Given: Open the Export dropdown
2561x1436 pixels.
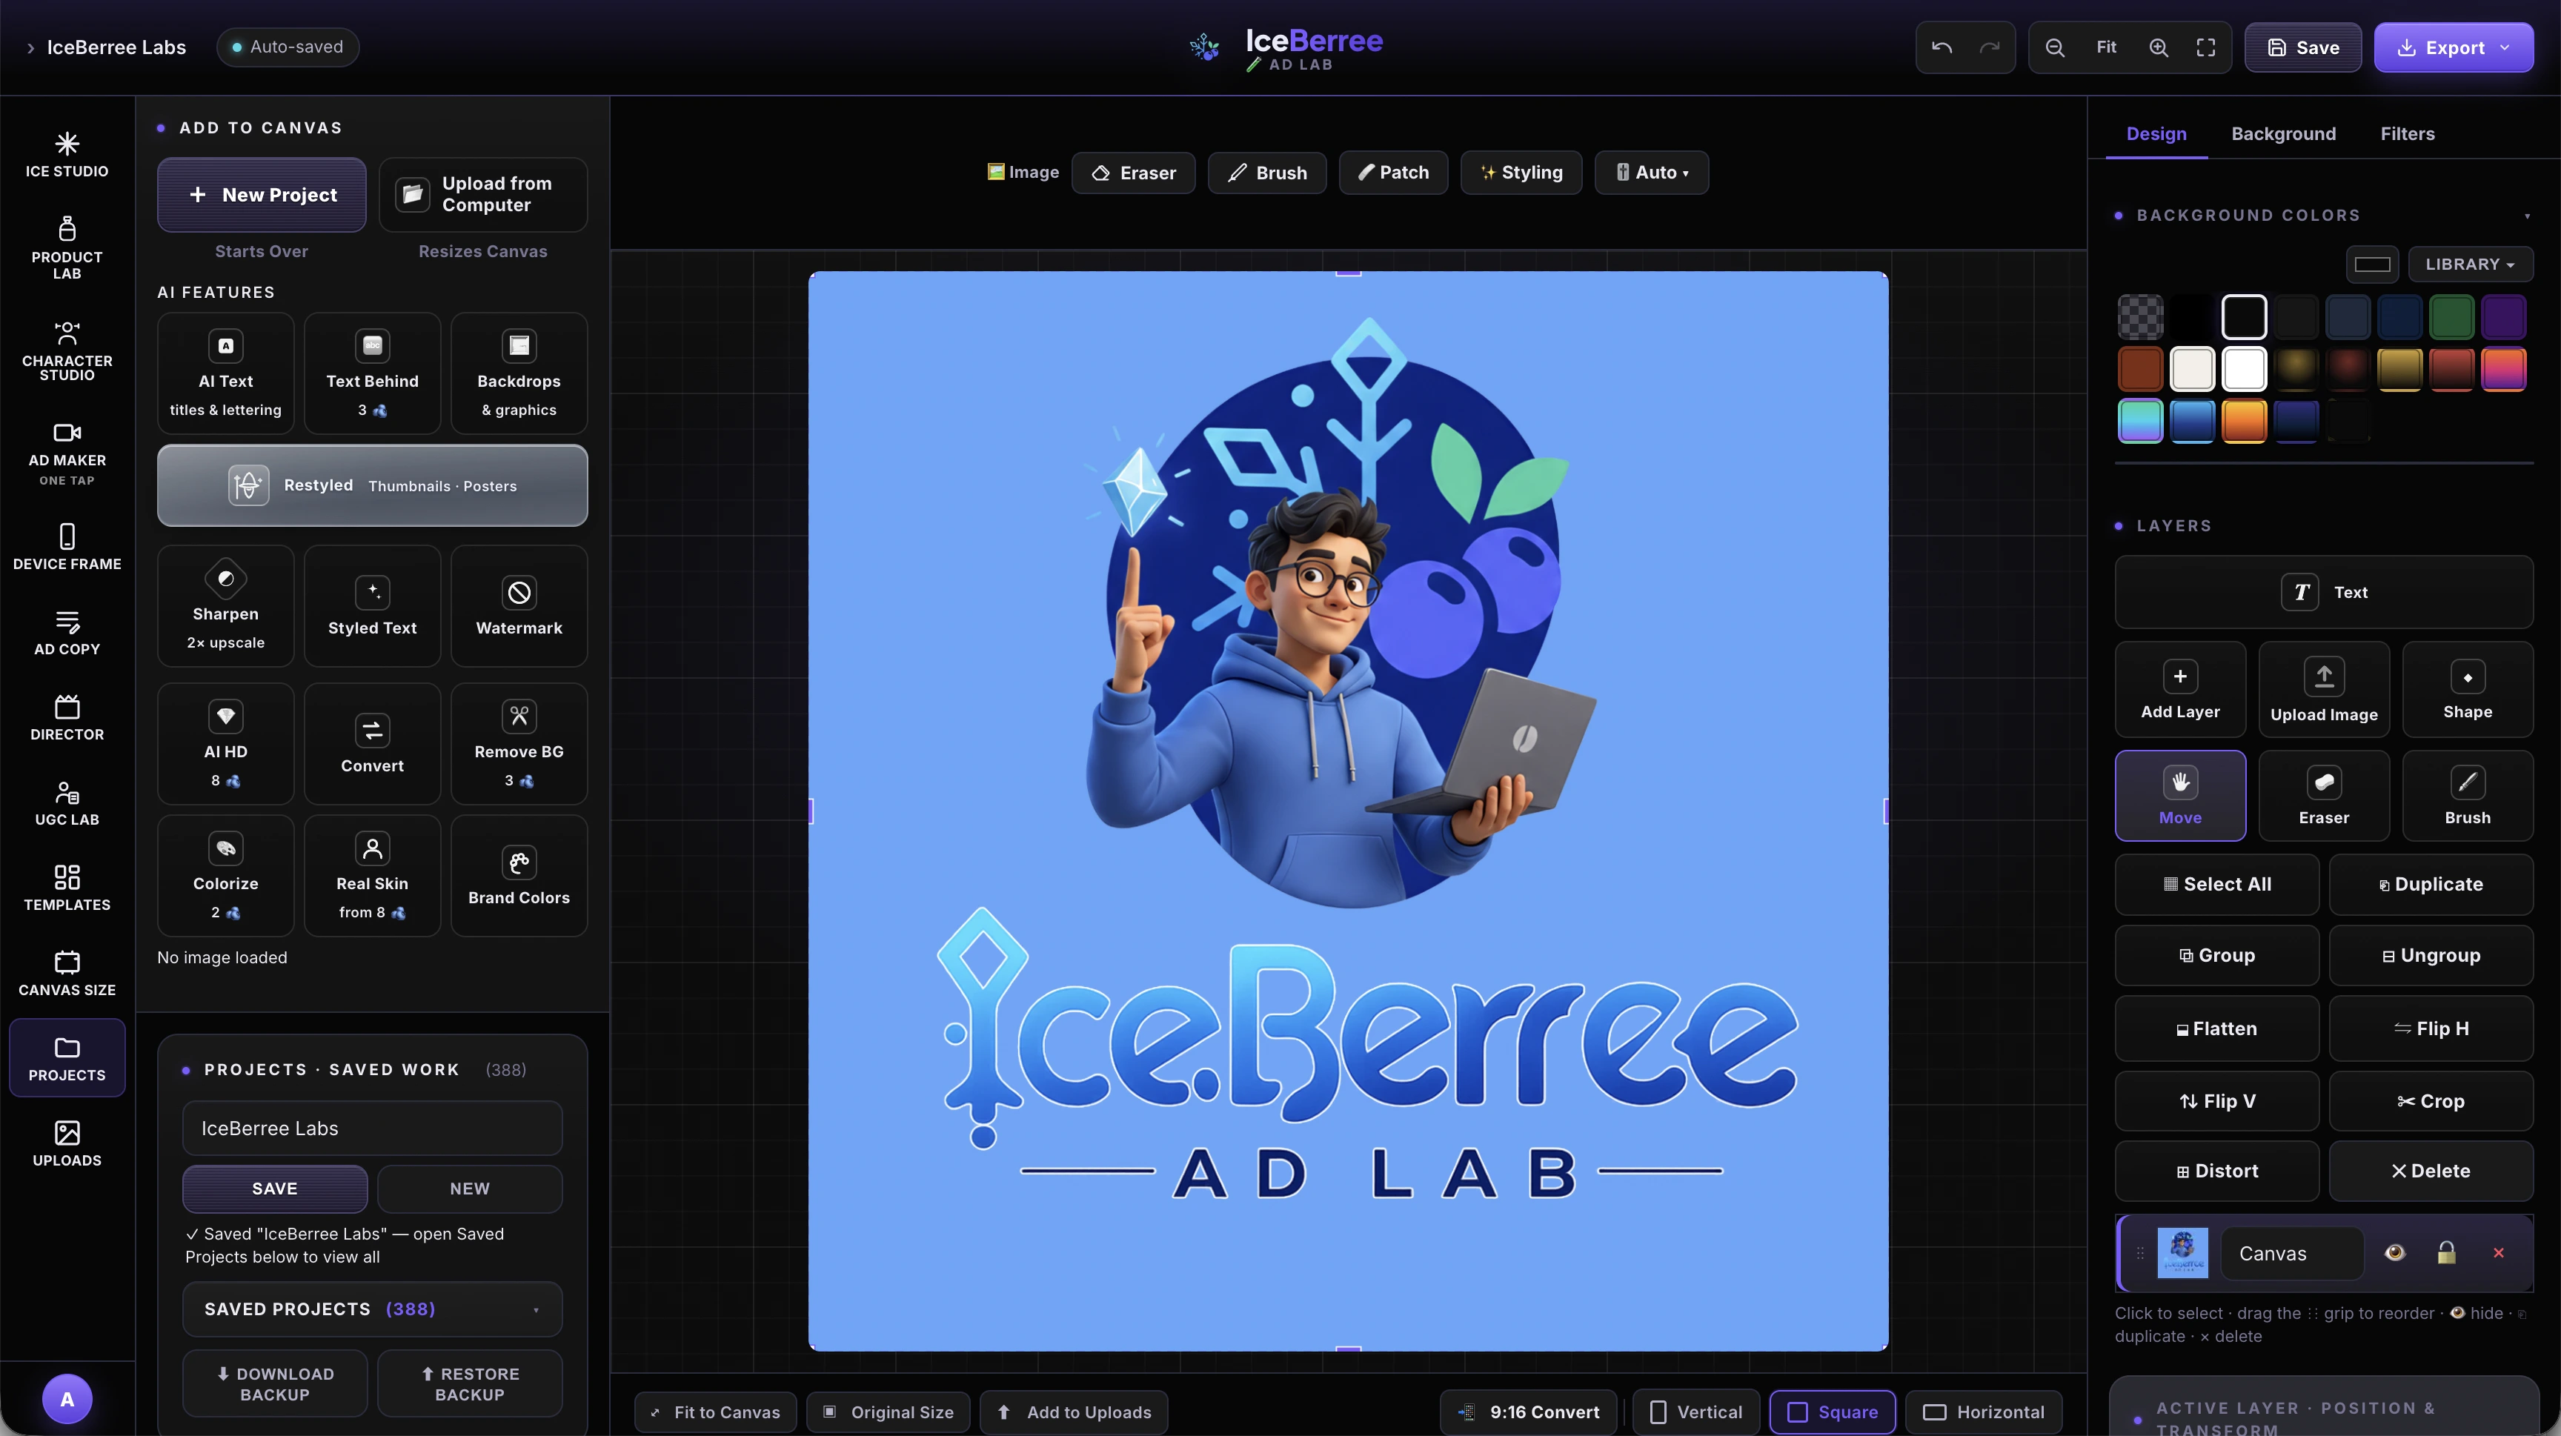Looking at the screenshot, I should click(2454, 47).
